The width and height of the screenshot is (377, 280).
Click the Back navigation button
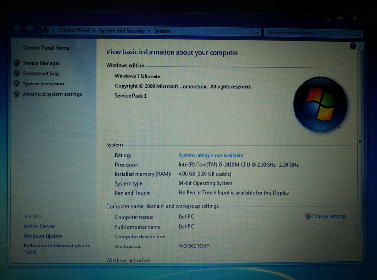coord(18,30)
